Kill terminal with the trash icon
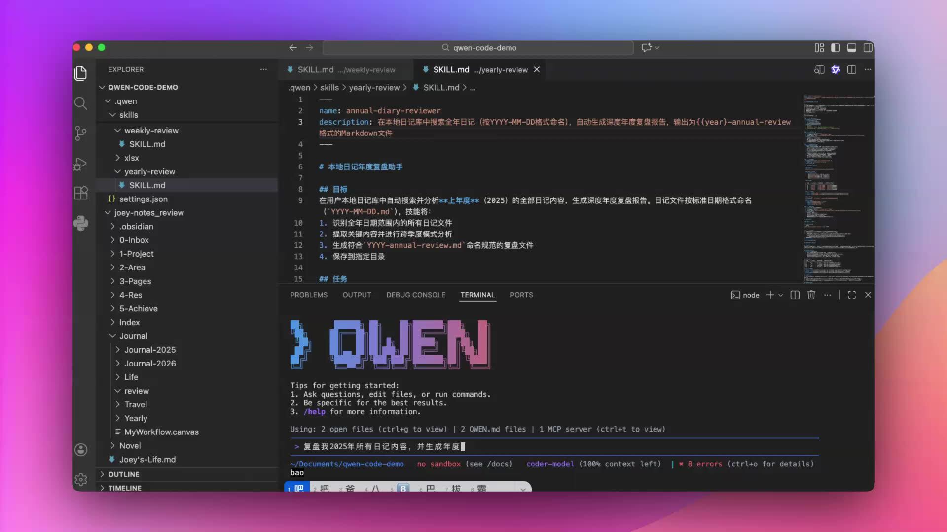Image resolution: width=947 pixels, height=532 pixels. click(811, 295)
